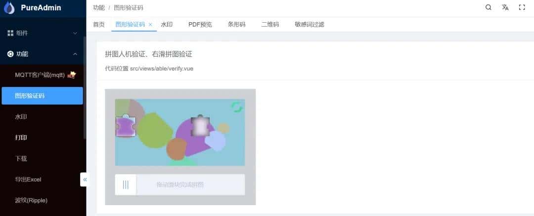
Task: Collapse the sidebar with double-arrow button
Action: click(x=85, y=180)
